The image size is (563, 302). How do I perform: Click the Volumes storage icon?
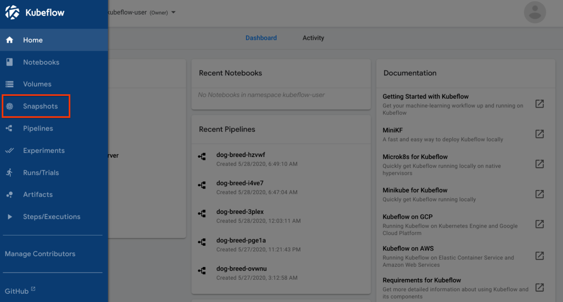[10, 84]
